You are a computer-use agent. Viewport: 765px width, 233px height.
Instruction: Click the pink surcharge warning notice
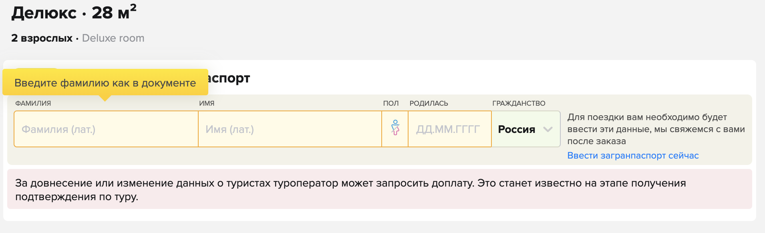tap(380, 189)
